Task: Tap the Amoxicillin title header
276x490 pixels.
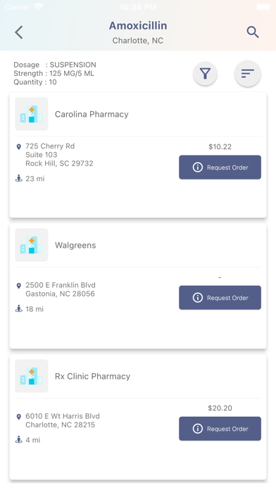Action: point(138,25)
